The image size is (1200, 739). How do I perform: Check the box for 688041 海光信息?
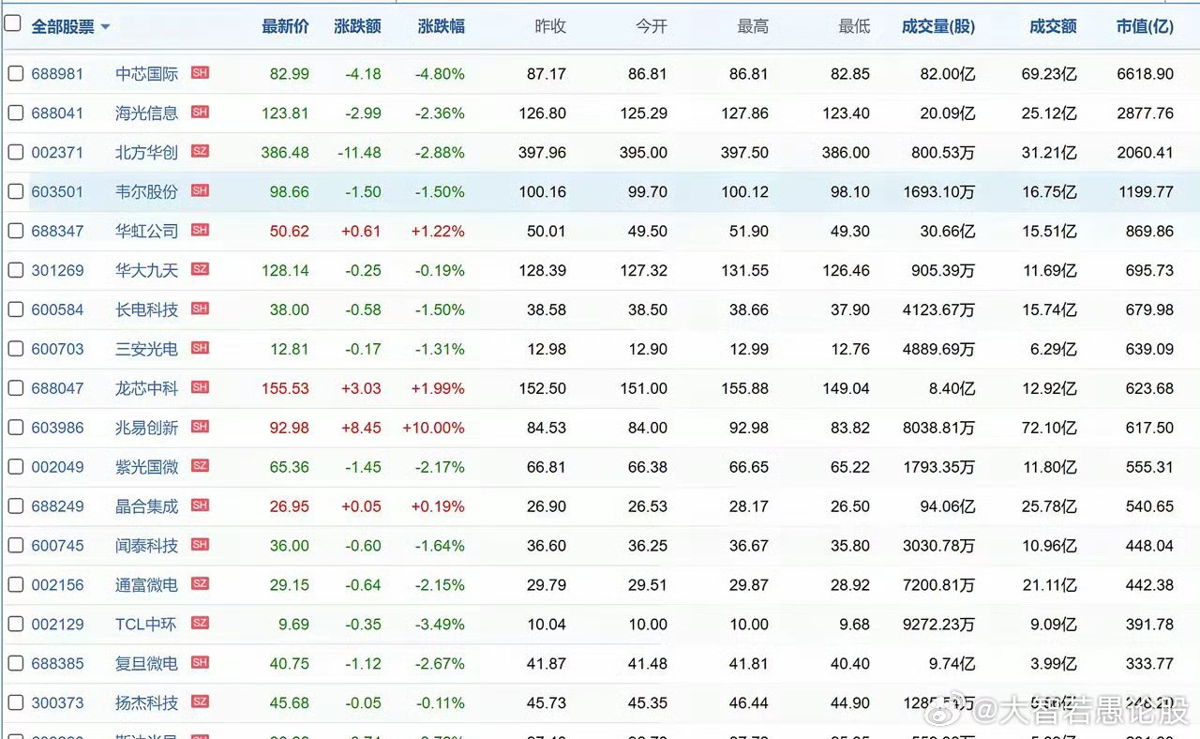point(15,113)
